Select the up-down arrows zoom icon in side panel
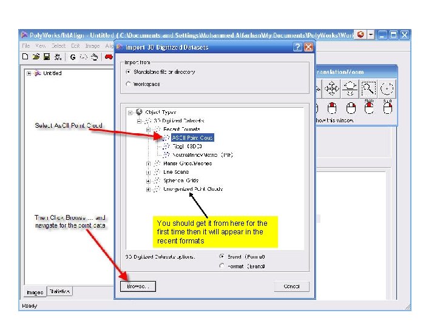The width and height of the screenshot is (437, 327). tap(350, 88)
